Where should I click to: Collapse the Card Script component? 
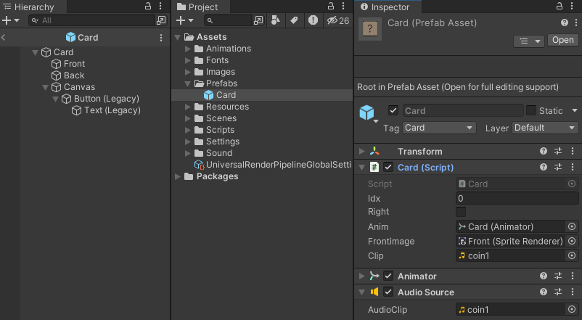pyautogui.click(x=362, y=168)
